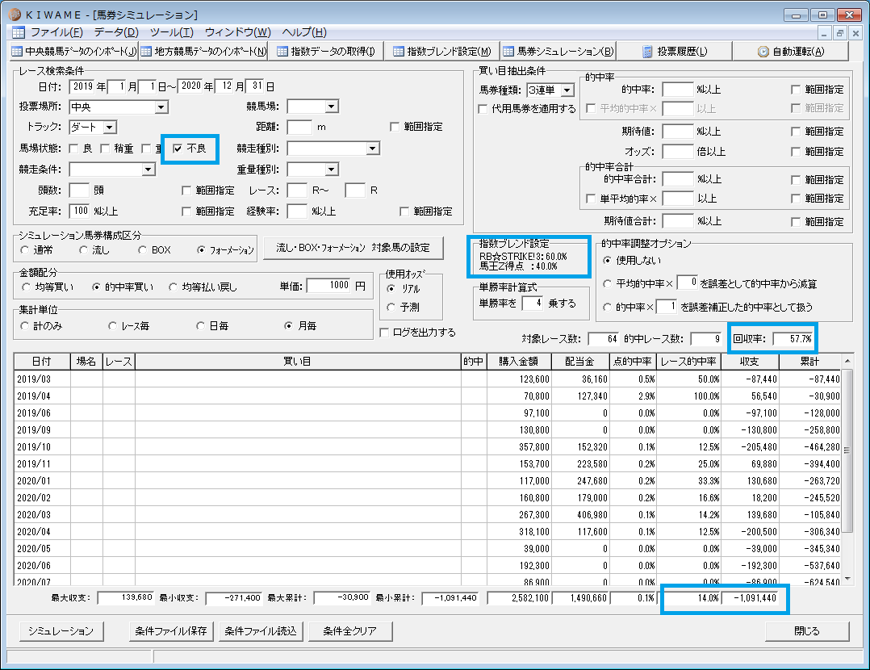Open 自動運転 toolbar button

[x=791, y=52]
